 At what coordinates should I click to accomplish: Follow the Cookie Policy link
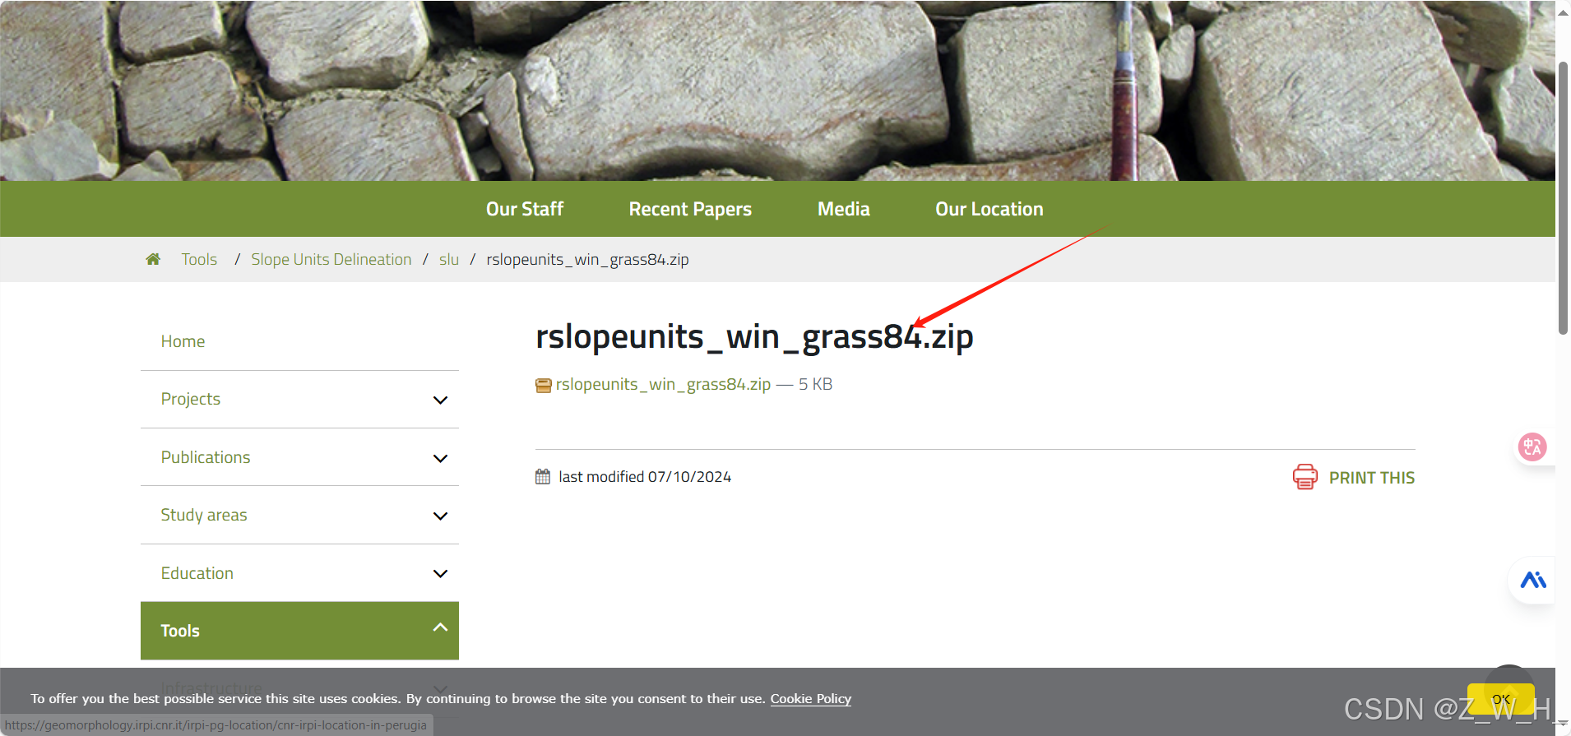[811, 698]
